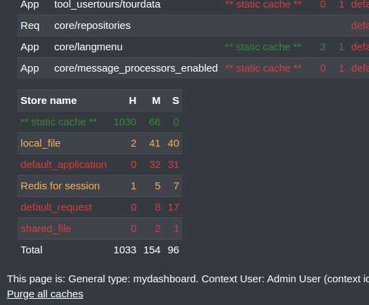Click the page info text mentioning mydashboard

[x=188, y=279]
